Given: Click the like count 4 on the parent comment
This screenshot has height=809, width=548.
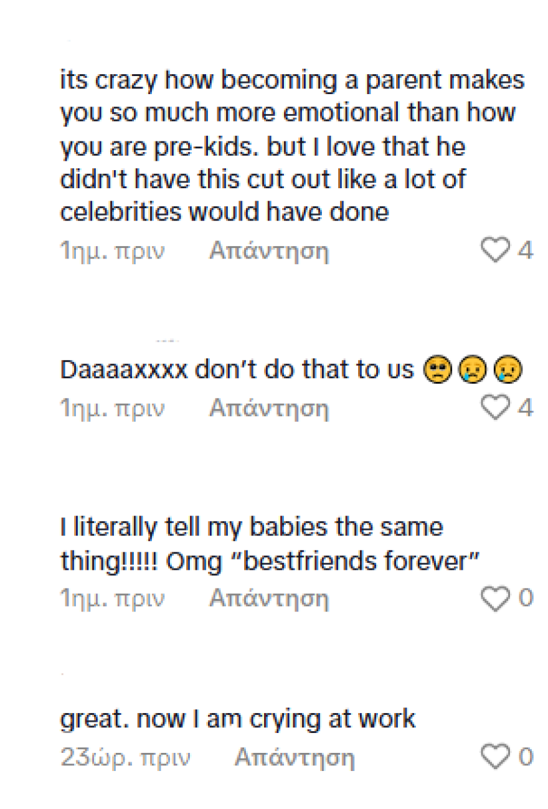Looking at the screenshot, I should tap(526, 251).
